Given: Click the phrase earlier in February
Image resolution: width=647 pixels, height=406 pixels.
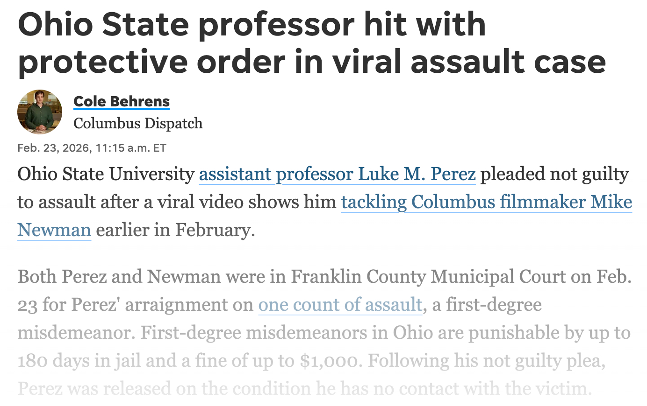Looking at the screenshot, I should point(175,230).
